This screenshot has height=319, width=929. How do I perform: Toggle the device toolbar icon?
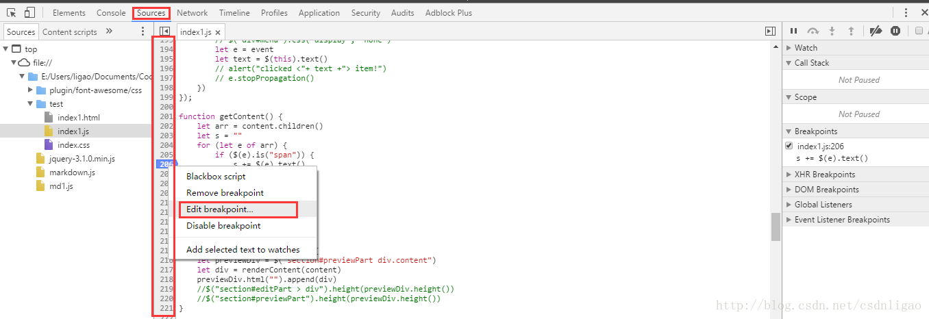click(29, 12)
